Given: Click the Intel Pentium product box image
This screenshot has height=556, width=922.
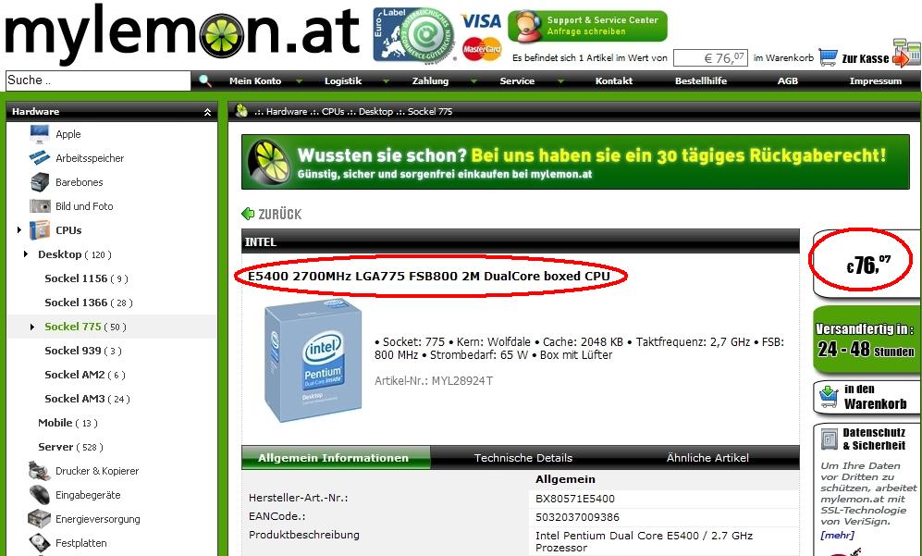Looking at the screenshot, I should pos(313,360).
